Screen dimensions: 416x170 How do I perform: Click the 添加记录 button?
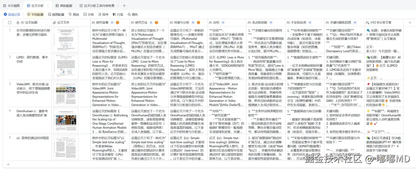pos(12,14)
